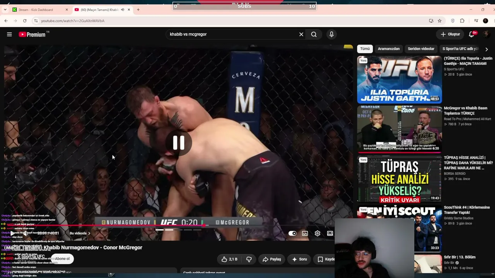Go to YouTube Premium home logo
Screen dimensions: 495x278
[x=32, y=34]
